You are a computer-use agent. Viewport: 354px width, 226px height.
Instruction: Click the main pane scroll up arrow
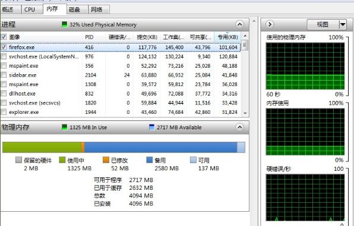click(254, 21)
